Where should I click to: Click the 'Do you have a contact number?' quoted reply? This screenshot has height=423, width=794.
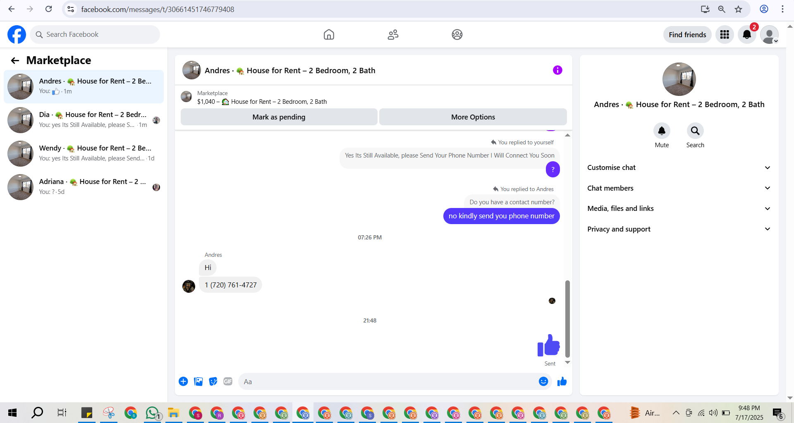(x=512, y=202)
